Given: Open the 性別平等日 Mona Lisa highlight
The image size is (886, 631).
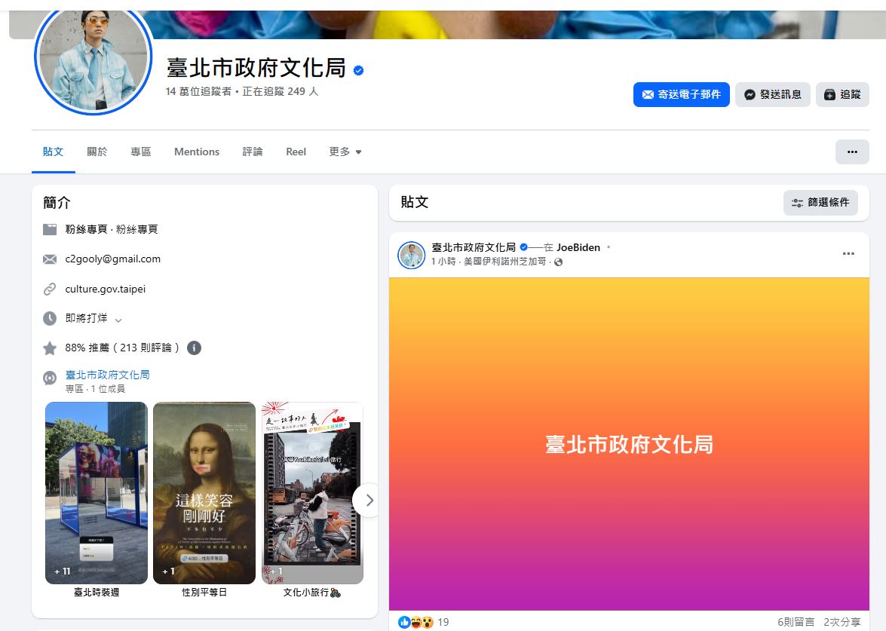Looking at the screenshot, I should coord(204,492).
